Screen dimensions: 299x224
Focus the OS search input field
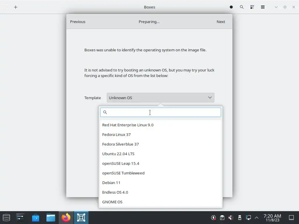(160, 112)
